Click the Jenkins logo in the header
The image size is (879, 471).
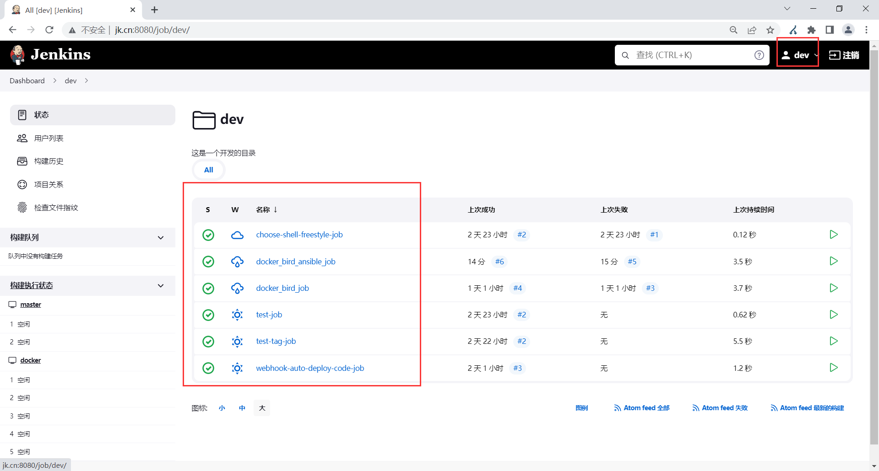[50, 55]
